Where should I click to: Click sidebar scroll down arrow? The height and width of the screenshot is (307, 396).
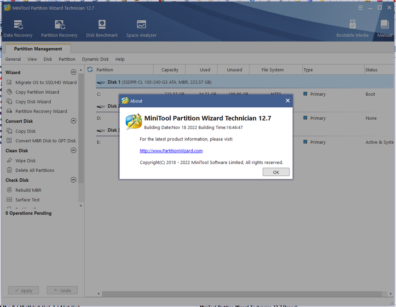(81, 206)
